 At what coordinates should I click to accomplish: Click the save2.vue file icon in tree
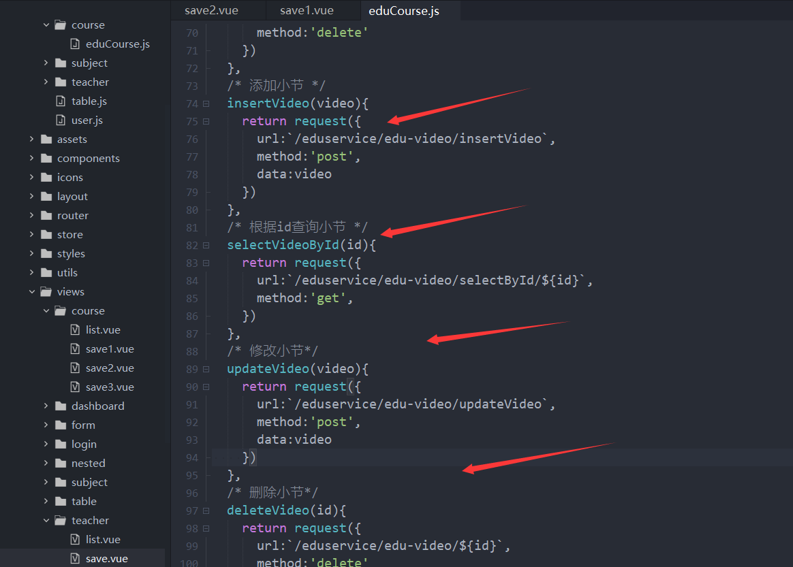(x=75, y=368)
